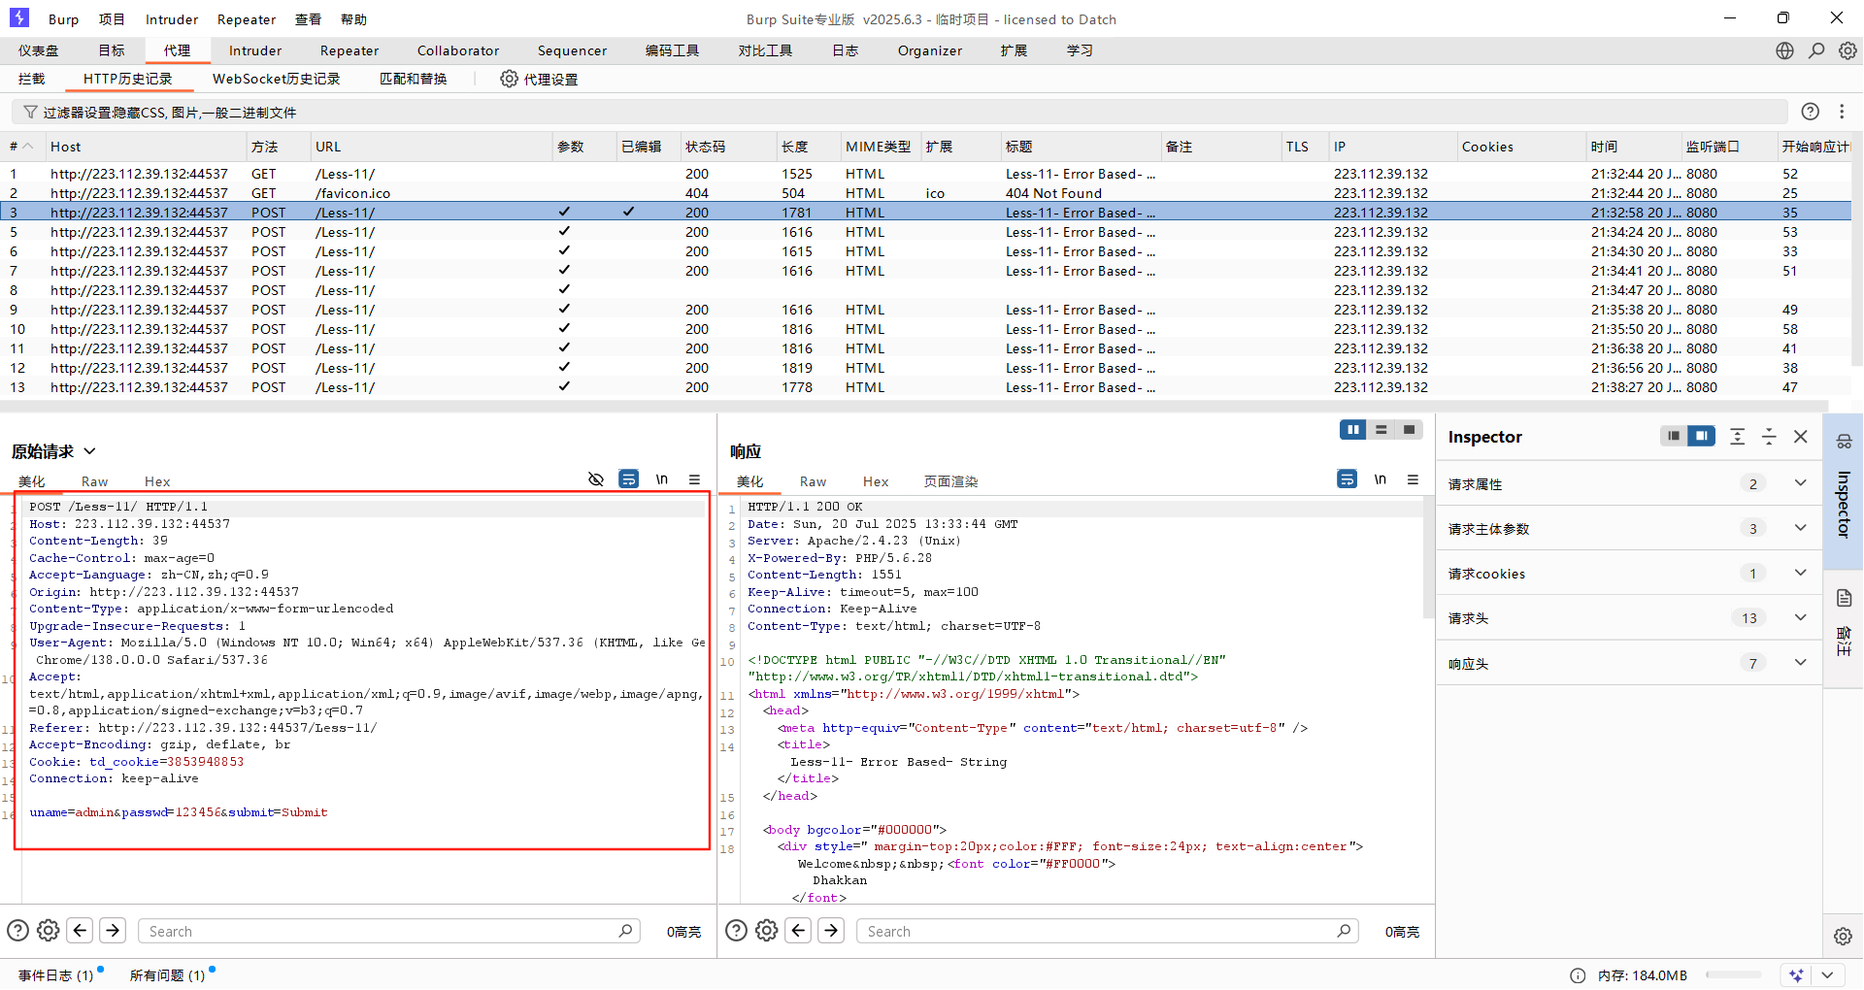The height and width of the screenshot is (990, 1864).
Task: Open Burp settings gear in top bar
Action: (x=1847, y=50)
